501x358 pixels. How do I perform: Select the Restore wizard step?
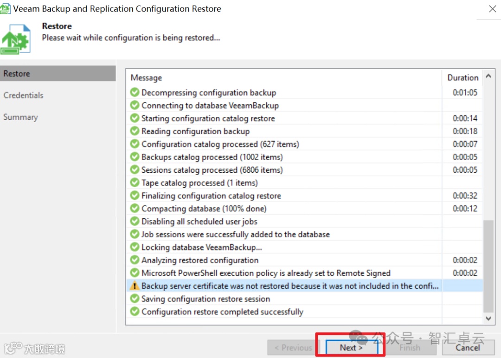point(58,73)
